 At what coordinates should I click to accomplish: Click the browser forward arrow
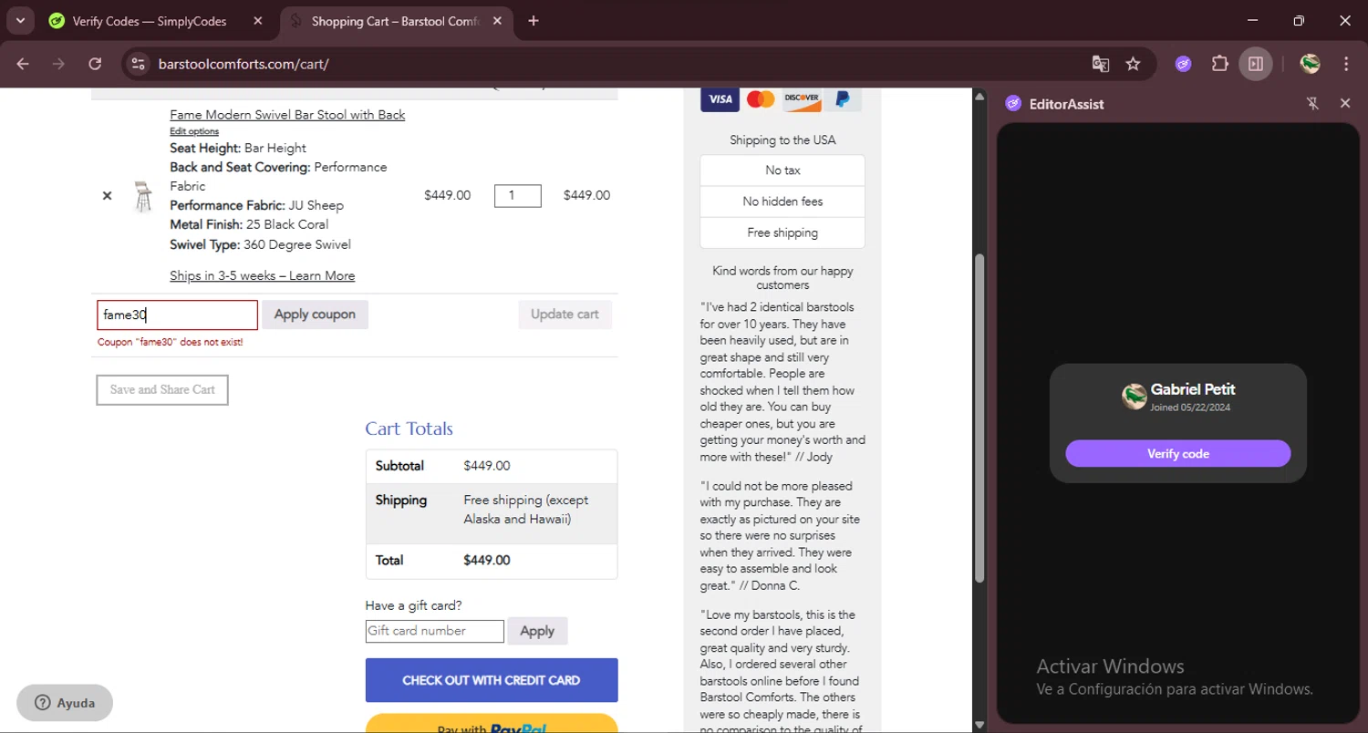[58, 64]
